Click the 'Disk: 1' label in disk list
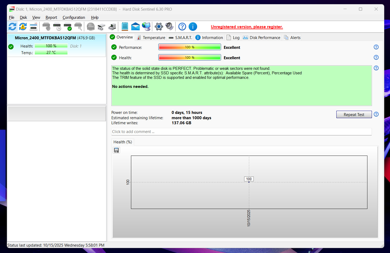The image size is (390, 253). [76, 46]
